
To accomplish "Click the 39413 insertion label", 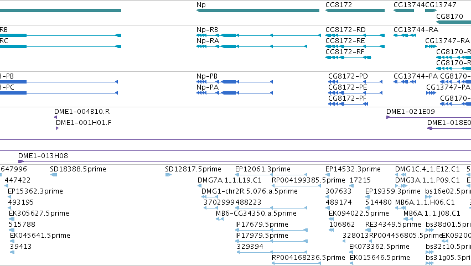I will [20, 247].
